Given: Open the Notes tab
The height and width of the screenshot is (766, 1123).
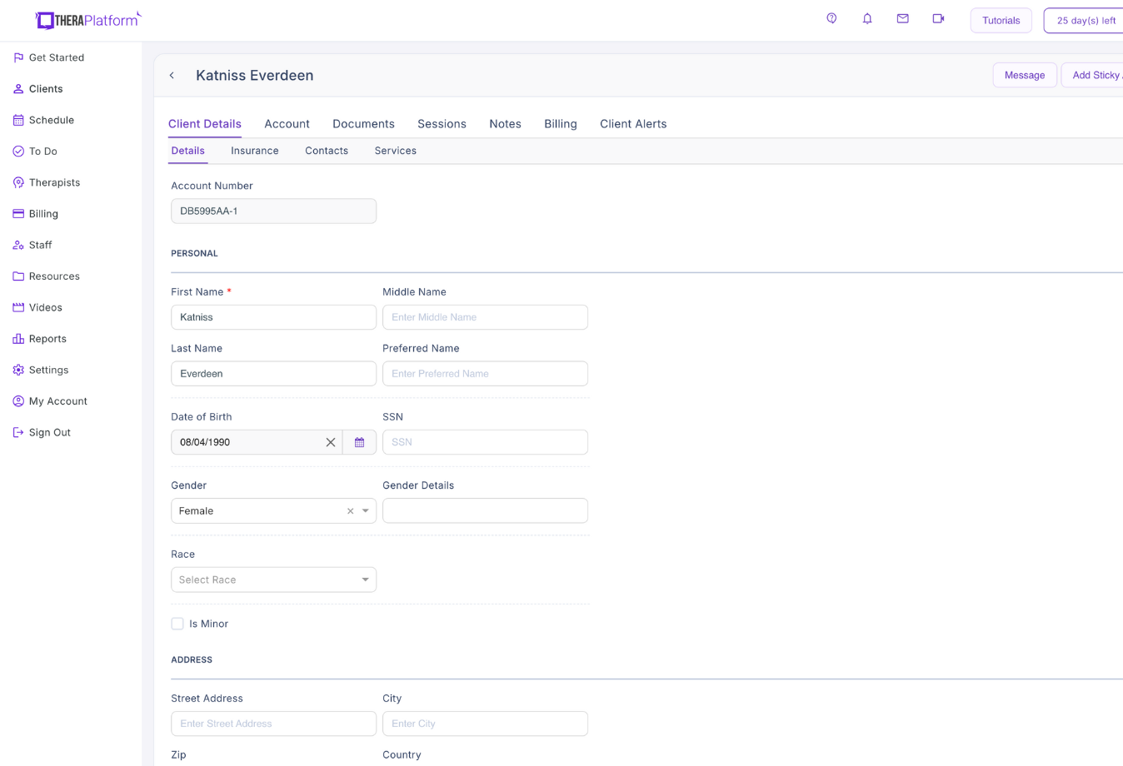Looking at the screenshot, I should [505, 124].
